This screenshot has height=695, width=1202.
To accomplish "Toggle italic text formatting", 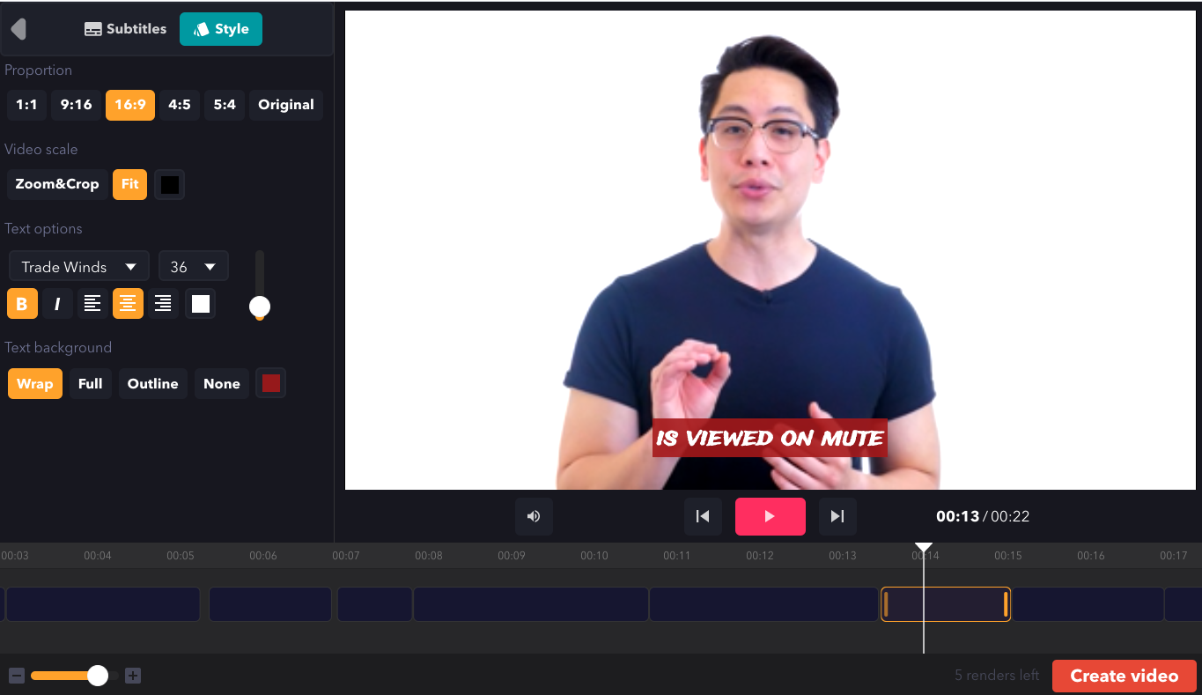I will (x=57, y=304).
